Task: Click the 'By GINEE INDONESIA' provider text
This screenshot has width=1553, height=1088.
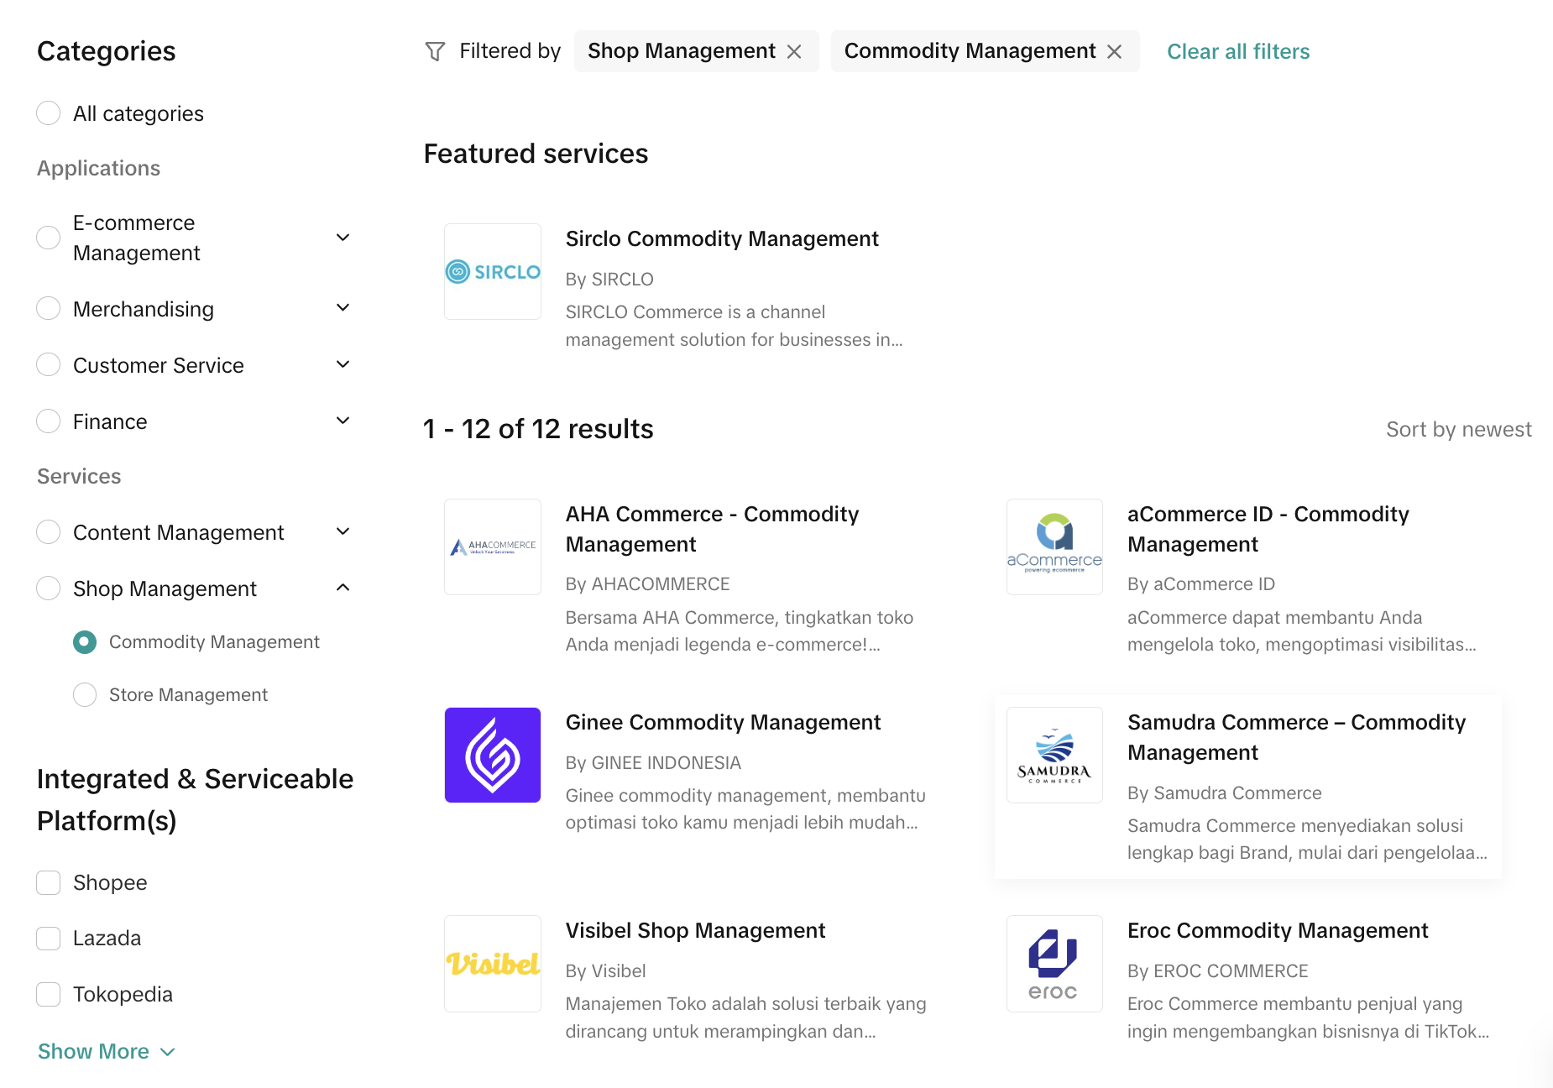Action: (653, 762)
